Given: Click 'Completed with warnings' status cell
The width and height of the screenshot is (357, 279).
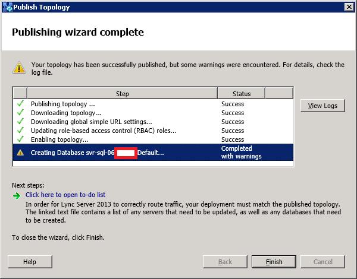Looking at the screenshot, I should [242, 152].
